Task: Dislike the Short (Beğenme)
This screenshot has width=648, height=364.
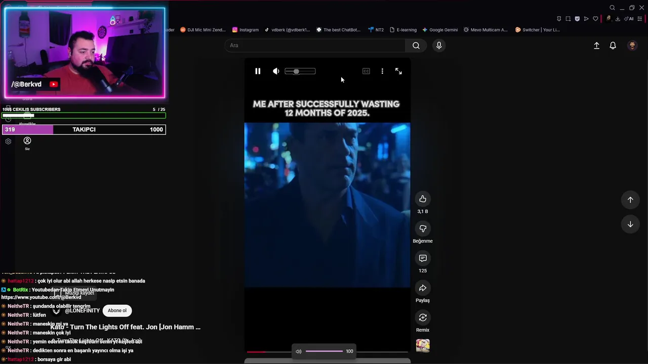Action: tap(423, 229)
